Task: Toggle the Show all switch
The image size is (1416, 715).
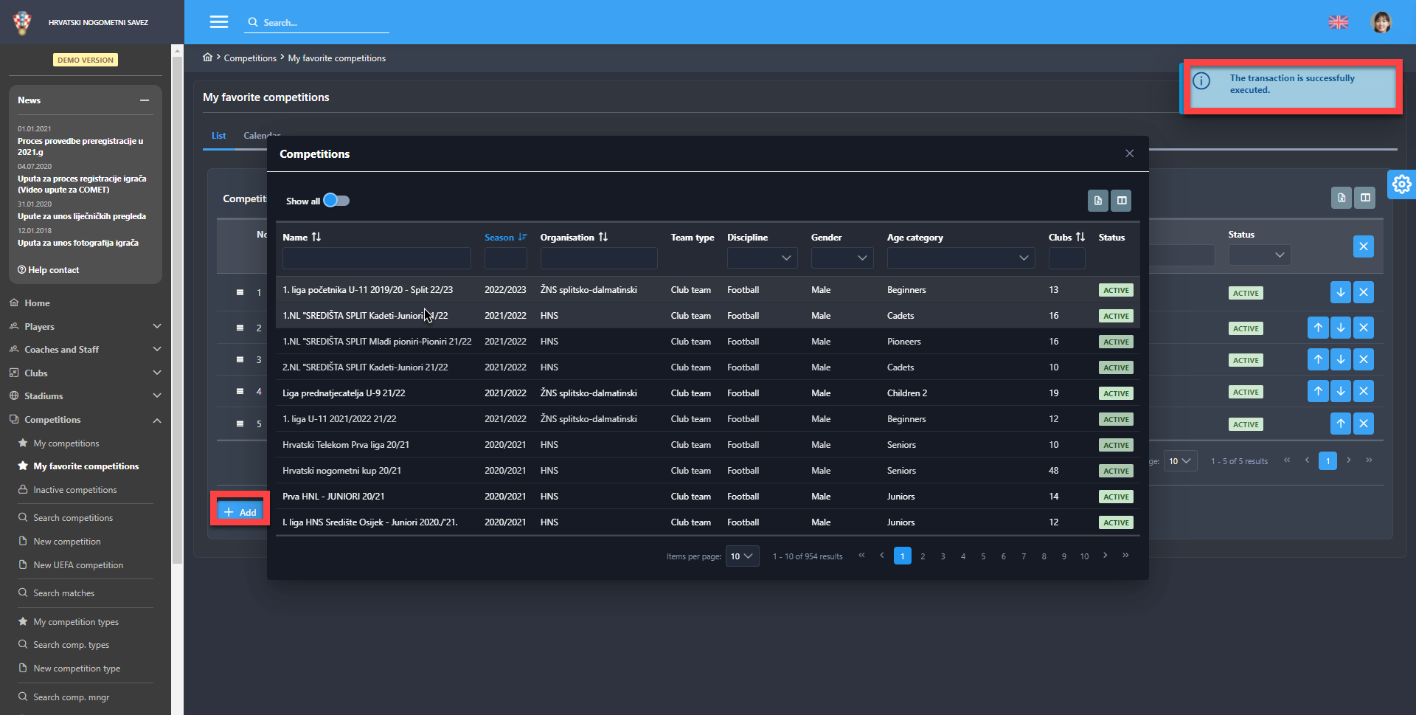Action: tap(336, 201)
